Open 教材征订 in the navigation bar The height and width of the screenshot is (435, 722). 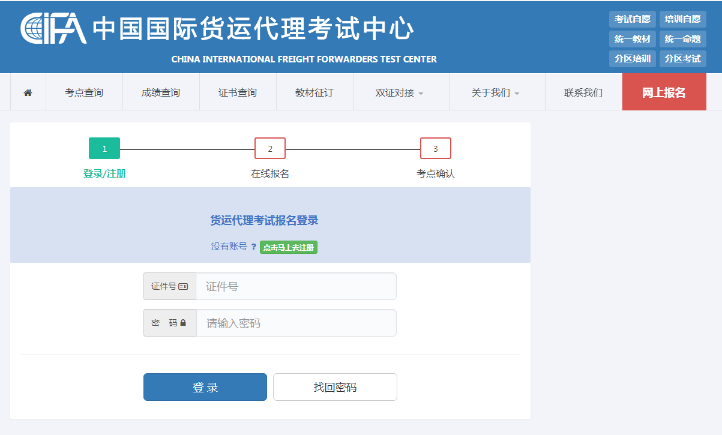pos(314,92)
